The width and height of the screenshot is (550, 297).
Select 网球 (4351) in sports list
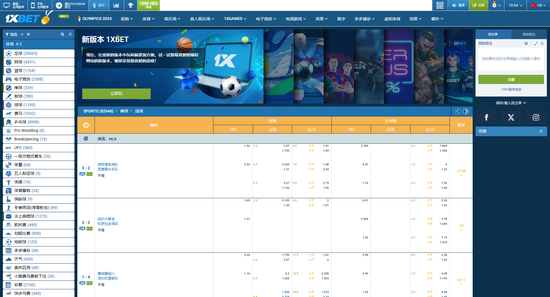click(x=39, y=62)
